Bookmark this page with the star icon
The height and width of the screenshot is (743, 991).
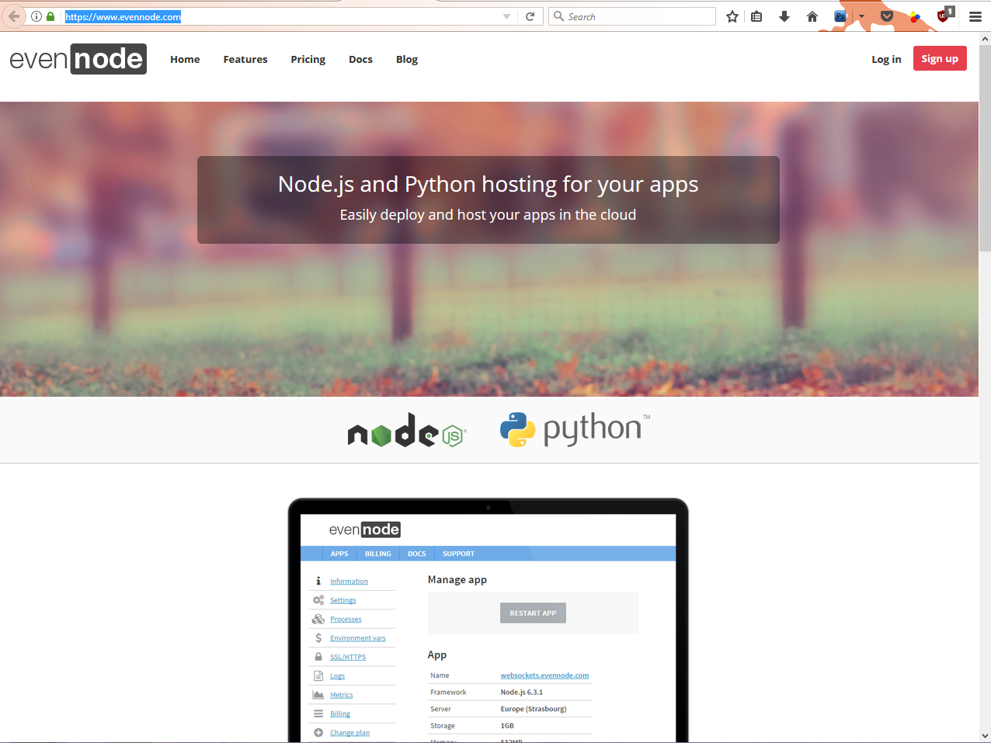tap(732, 16)
